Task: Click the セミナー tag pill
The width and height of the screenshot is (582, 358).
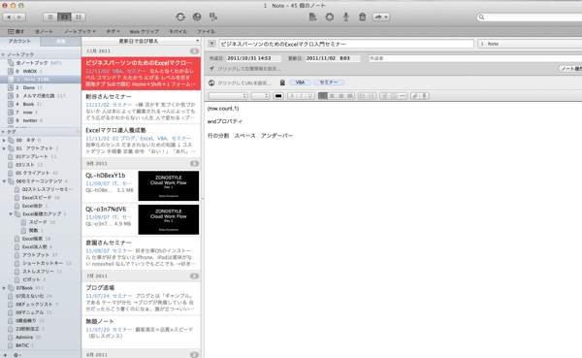Action: coord(329,82)
